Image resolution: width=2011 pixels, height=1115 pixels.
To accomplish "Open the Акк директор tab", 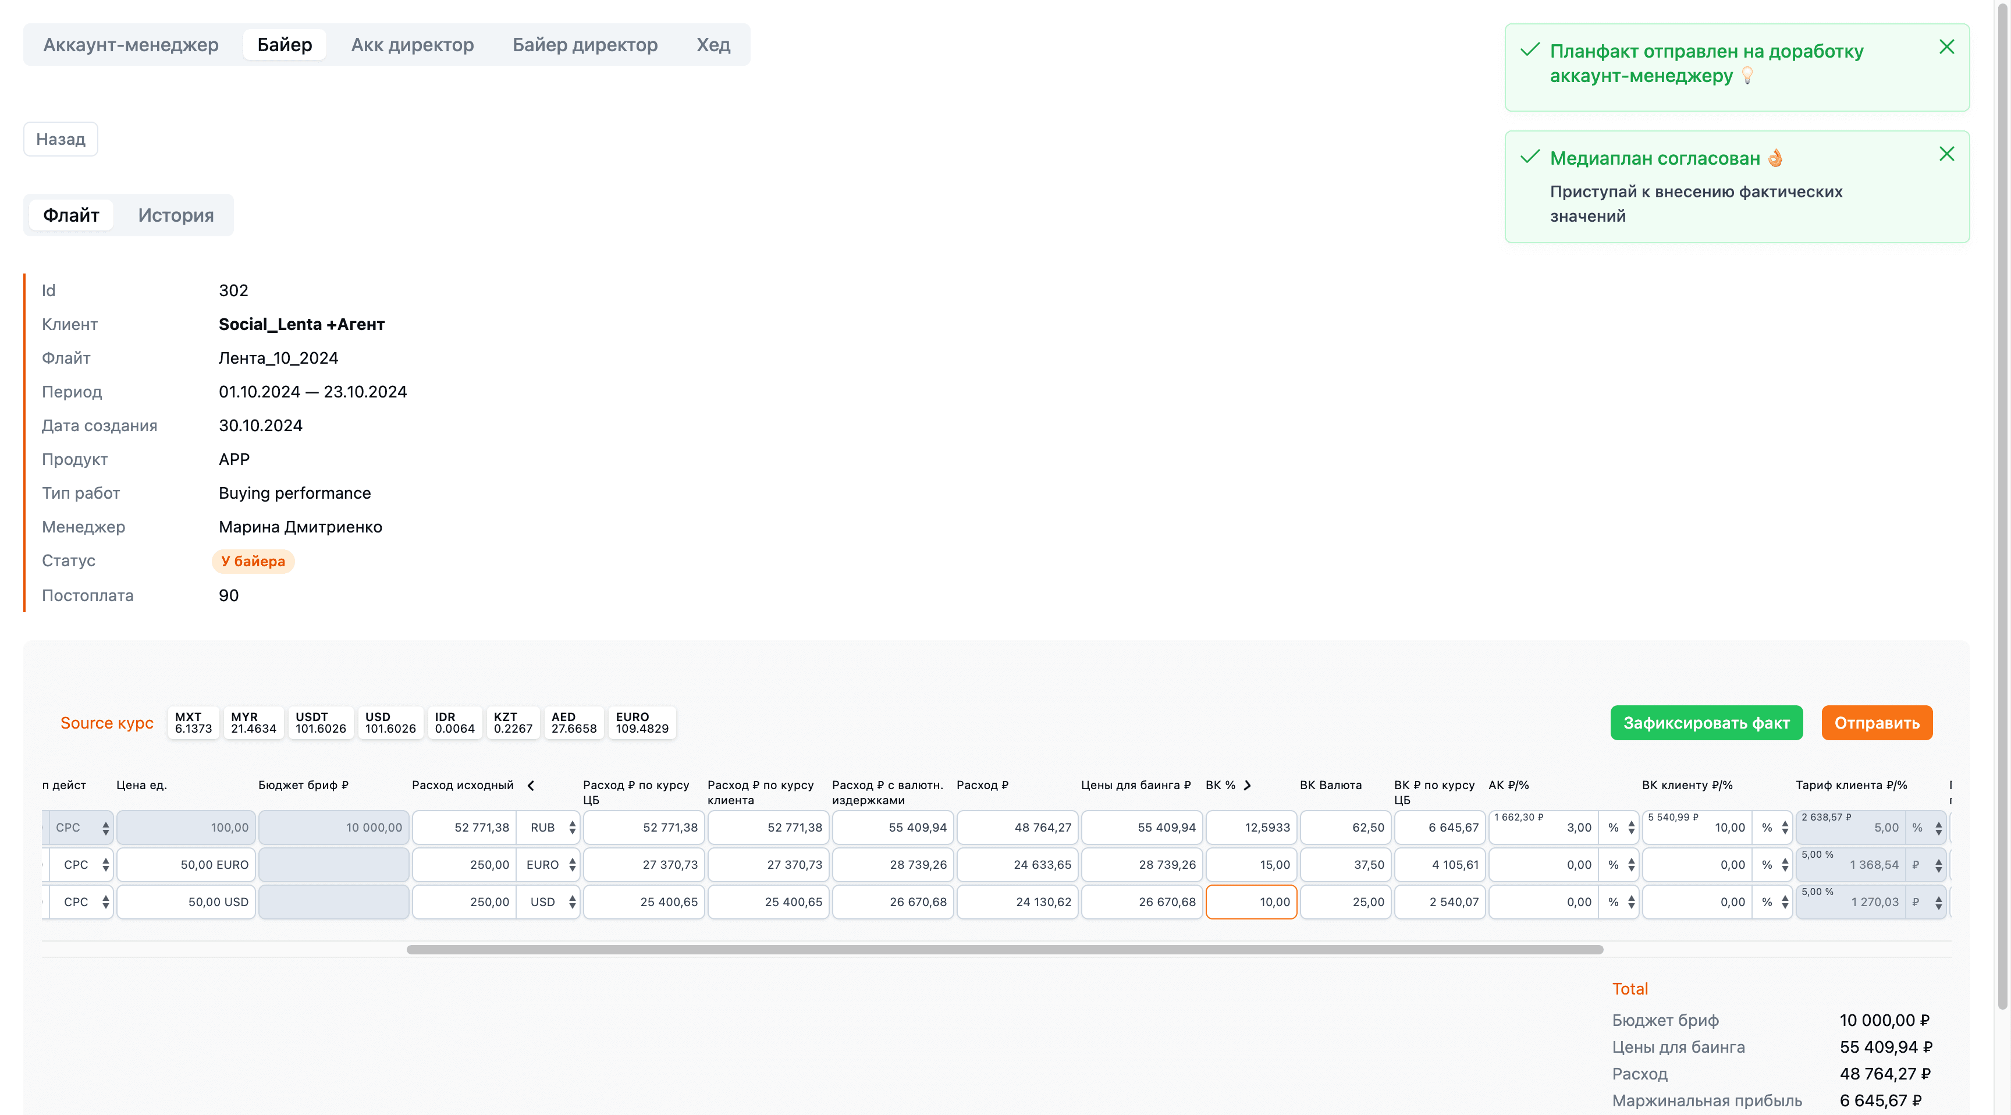I will 412,44.
